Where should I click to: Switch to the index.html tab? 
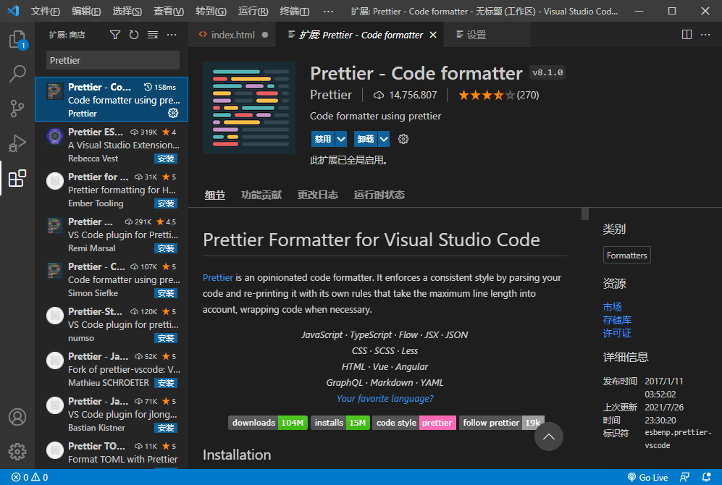click(232, 35)
